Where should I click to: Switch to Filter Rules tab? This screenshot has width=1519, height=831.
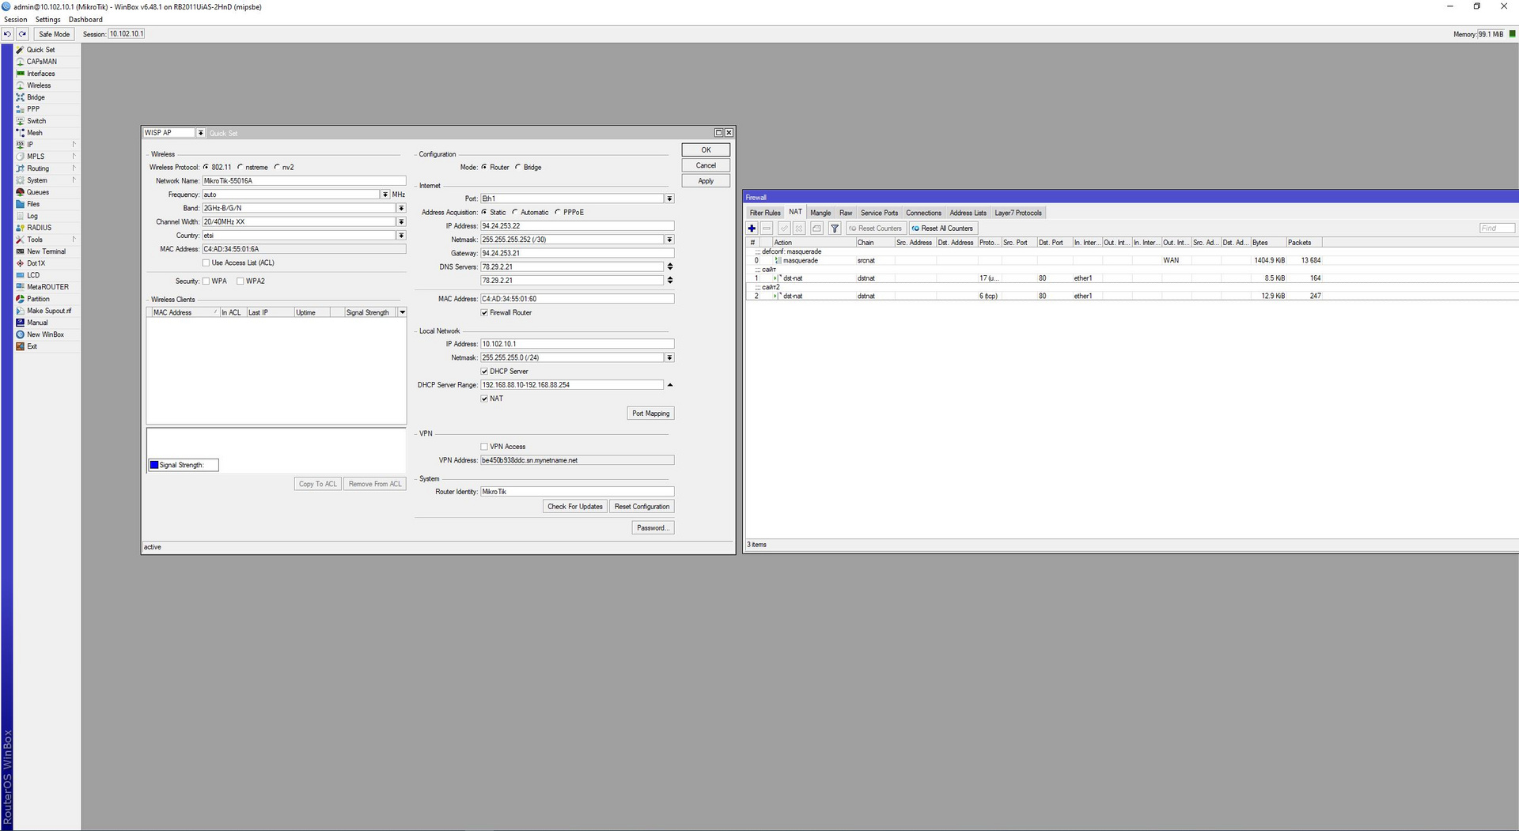[x=765, y=213]
